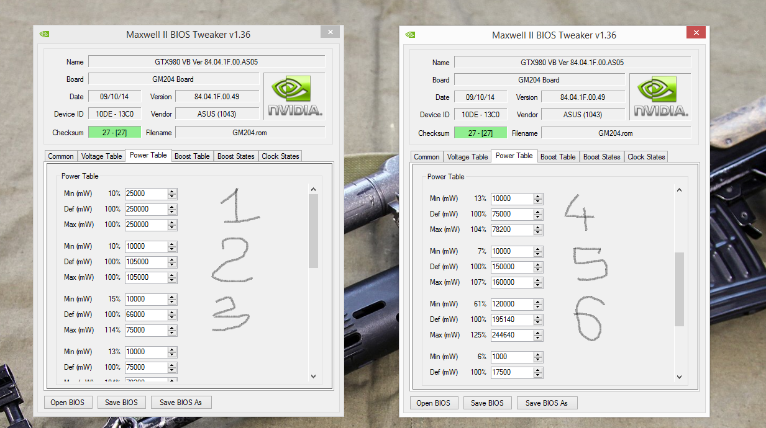Screen dimensions: 766x428
Task: Click down arrow of the 120000 spinner
Action: (x=538, y=307)
